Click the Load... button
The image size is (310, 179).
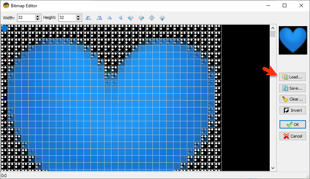tap(293, 77)
